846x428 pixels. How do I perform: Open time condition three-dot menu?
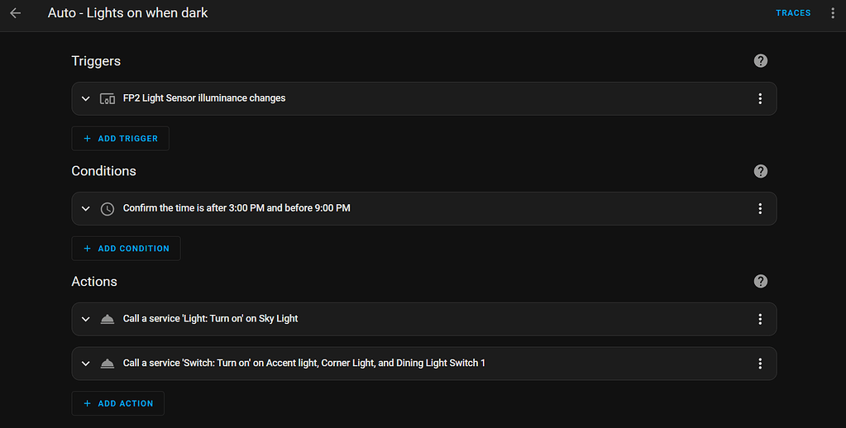pos(760,208)
